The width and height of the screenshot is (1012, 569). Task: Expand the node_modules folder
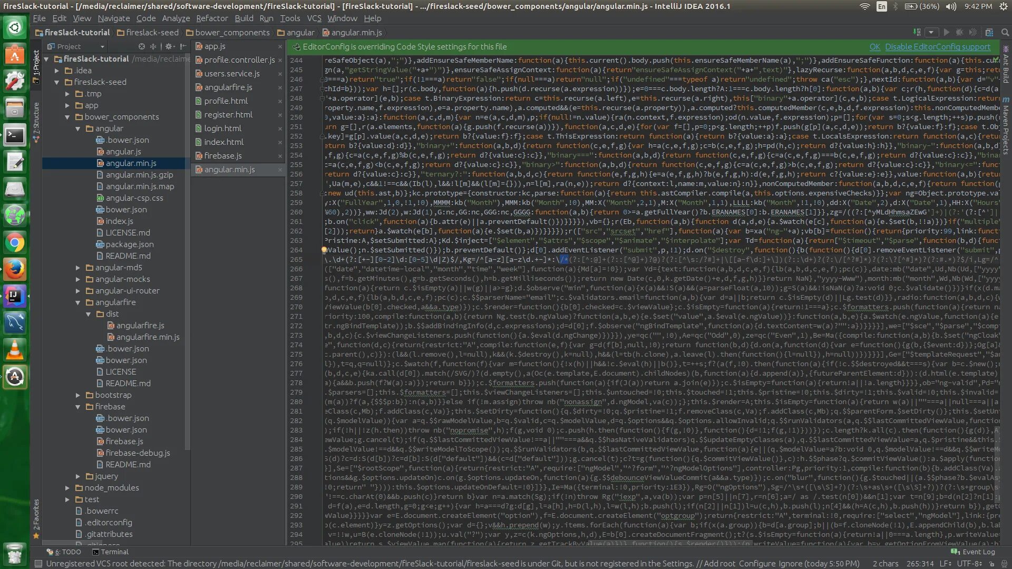pyautogui.click(x=67, y=488)
